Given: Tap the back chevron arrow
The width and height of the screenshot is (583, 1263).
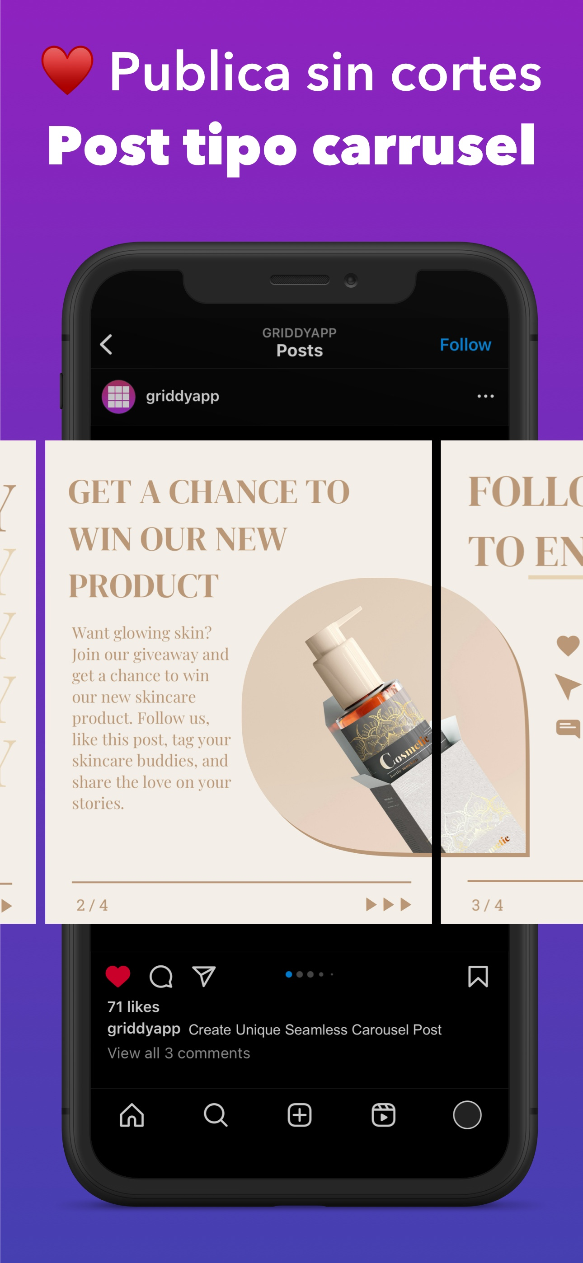Looking at the screenshot, I should pos(106,344).
